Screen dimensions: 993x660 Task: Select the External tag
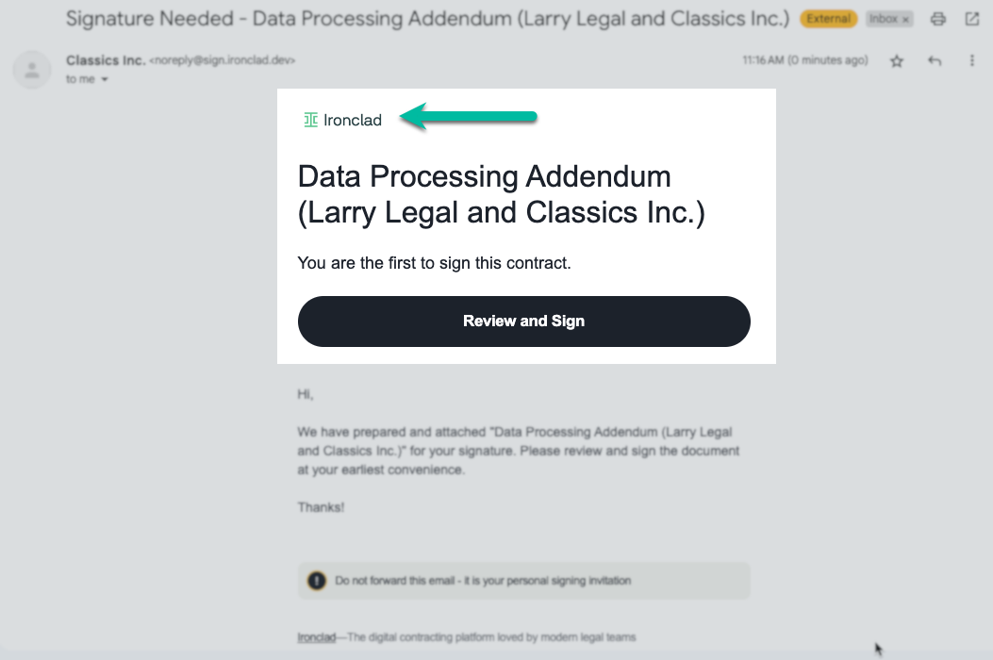pyautogui.click(x=828, y=19)
